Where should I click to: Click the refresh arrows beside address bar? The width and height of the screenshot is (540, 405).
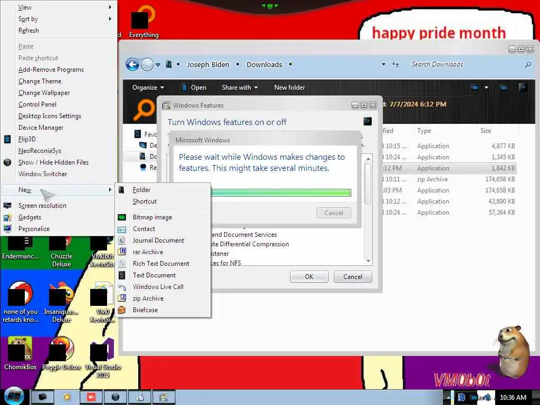396,64
